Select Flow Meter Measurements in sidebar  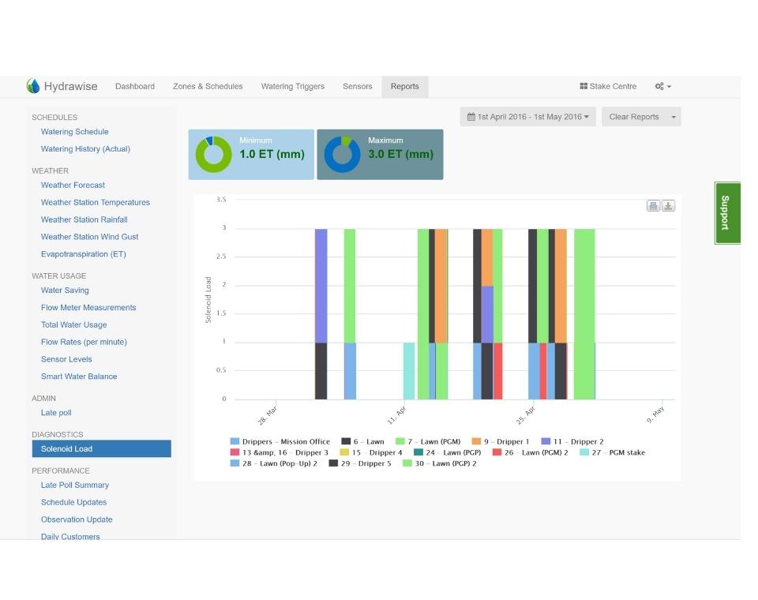[x=88, y=308]
